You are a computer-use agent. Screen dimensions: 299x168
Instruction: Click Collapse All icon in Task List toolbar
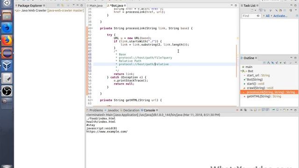tap(285, 10)
